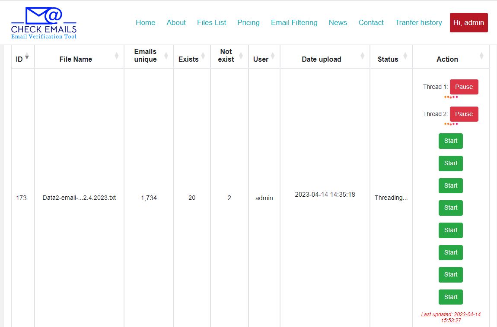Start the first idle thread

pos(450,141)
